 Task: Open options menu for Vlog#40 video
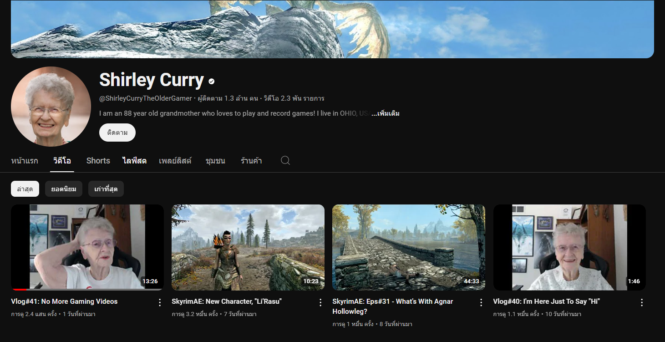(x=642, y=302)
